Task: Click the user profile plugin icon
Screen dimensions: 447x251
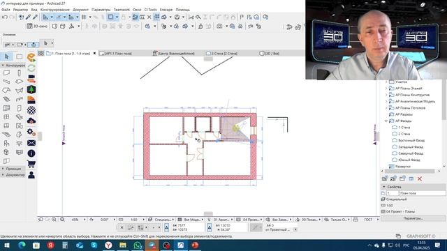Action: (x=31, y=175)
